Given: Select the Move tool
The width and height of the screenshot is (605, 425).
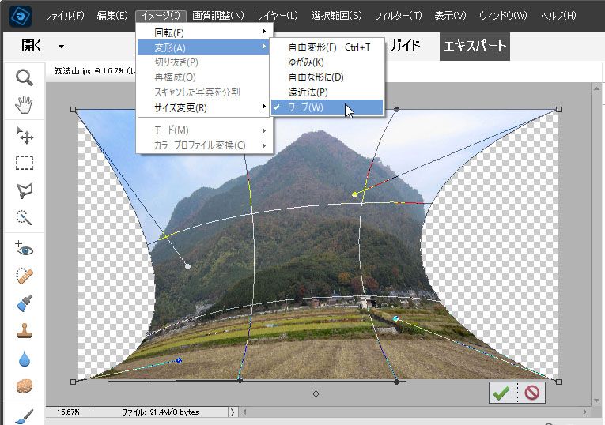Looking at the screenshot, I should (25, 135).
